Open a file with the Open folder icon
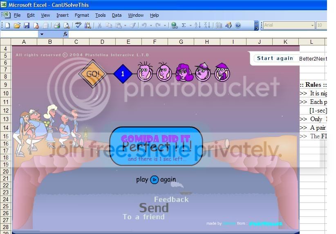The height and width of the screenshot is (234, 336). click(17, 25)
